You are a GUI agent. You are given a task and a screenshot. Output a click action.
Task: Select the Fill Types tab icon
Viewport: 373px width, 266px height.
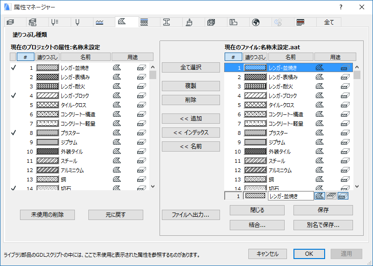pos(122,21)
